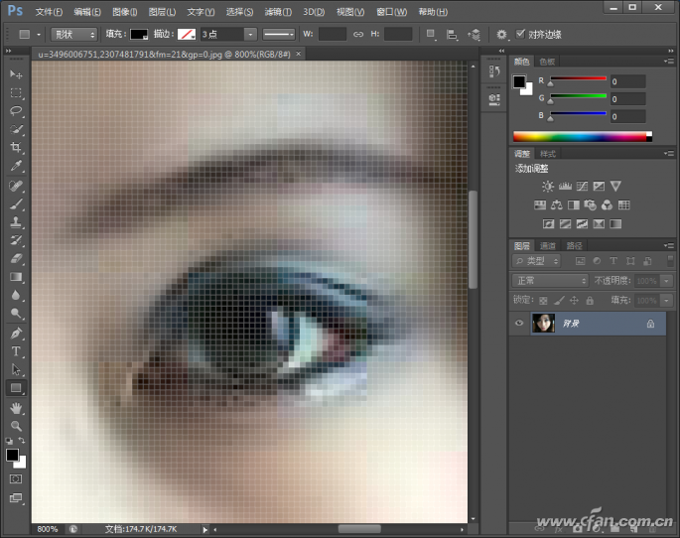Viewport: 680px width, 538px height.
Task: Select the Clone Stamp tool
Action: pos(16,222)
